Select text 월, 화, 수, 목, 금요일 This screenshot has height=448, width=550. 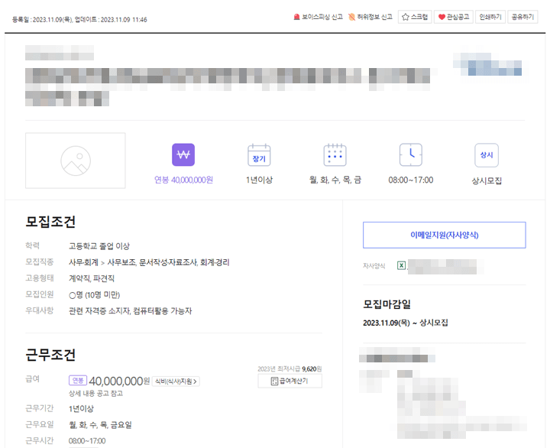point(100,425)
